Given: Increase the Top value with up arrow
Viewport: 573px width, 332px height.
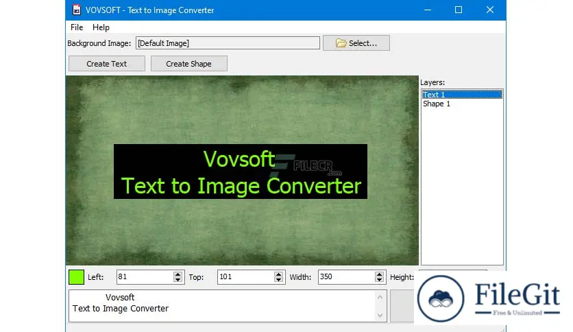Looking at the screenshot, I should [x=279, y=274].
